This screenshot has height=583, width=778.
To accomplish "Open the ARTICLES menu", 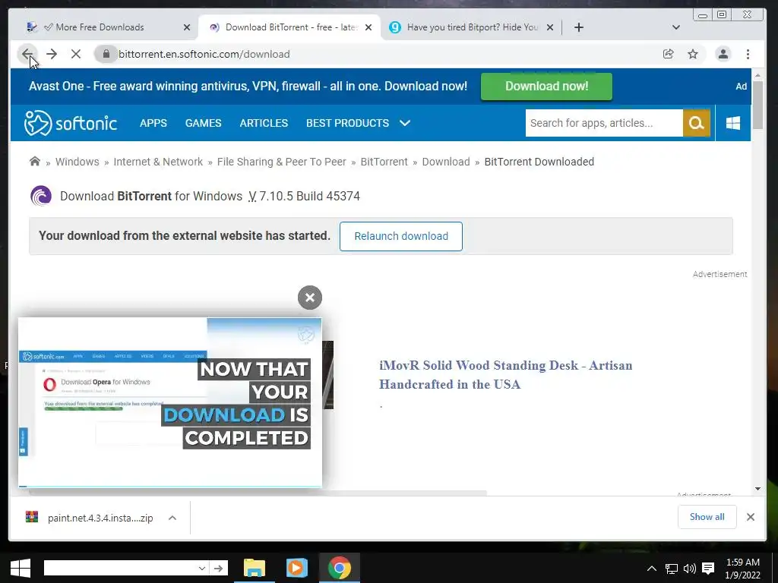I will tap(264, 123).
